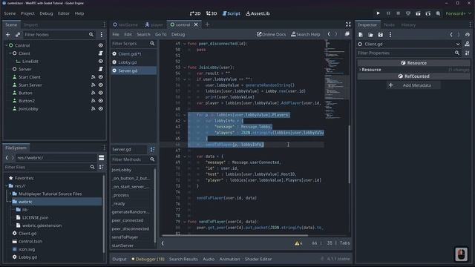Toggle visibility of LineEdit node

pyautogui.click(x=101, y=61)
